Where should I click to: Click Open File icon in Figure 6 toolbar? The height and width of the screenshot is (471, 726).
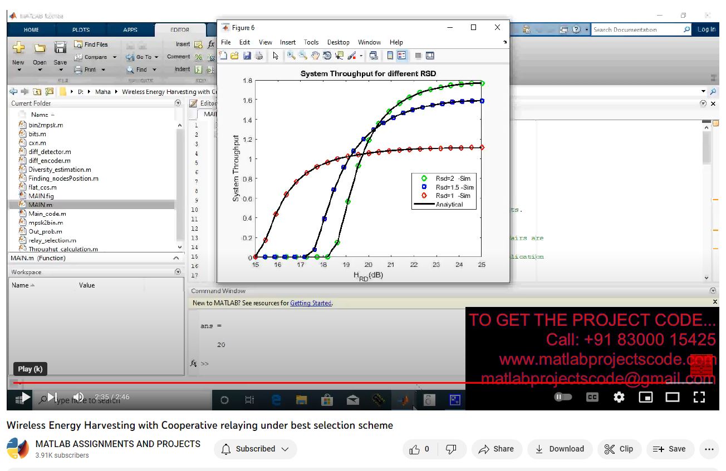tap(234, 56)
